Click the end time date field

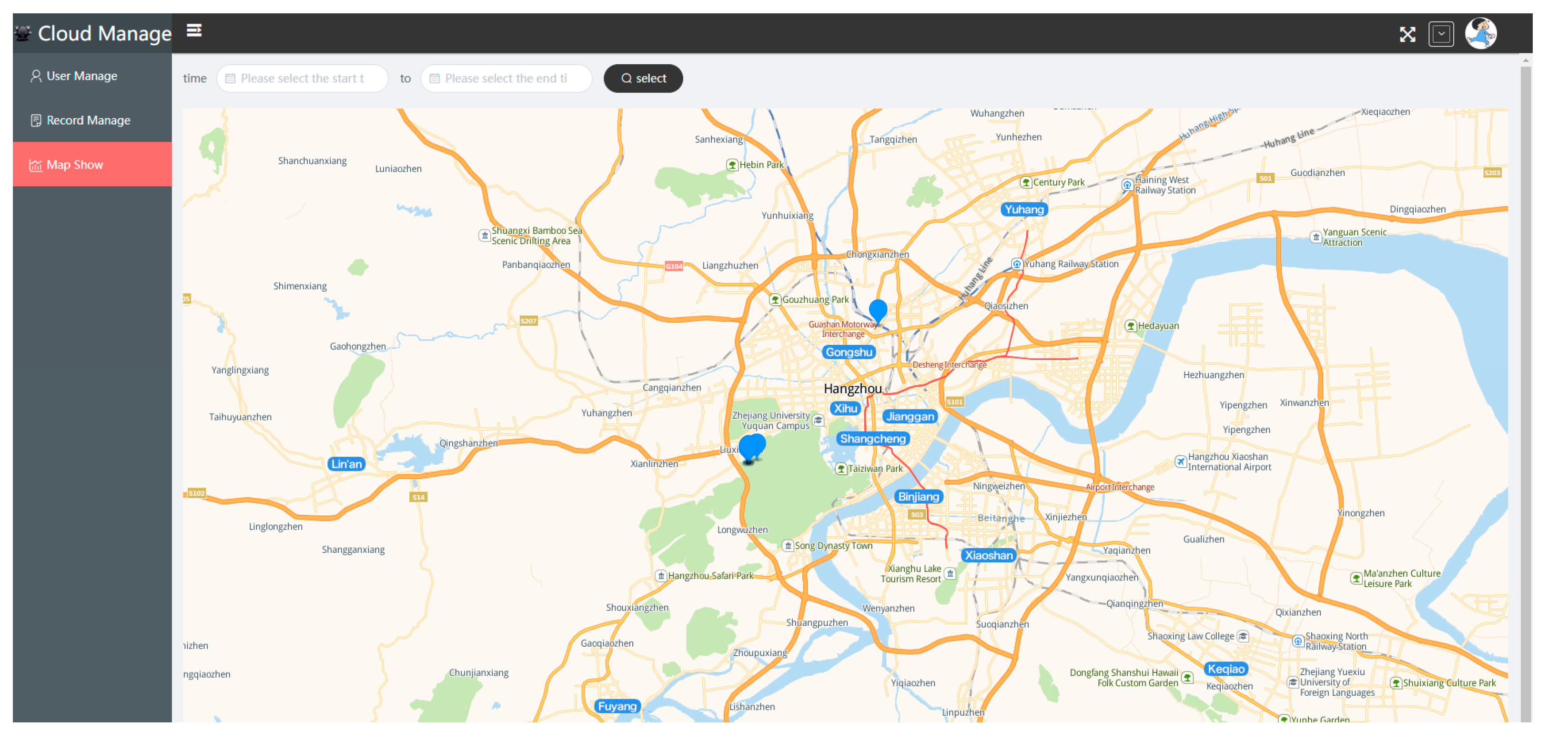tap(506, 78)
